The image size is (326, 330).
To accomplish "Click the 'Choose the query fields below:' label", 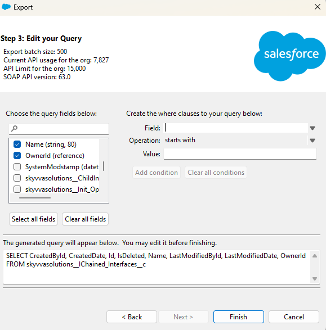I will [51, 114].
